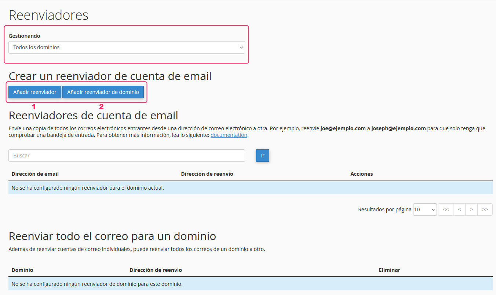Go to next page with > button
The height and width of the screenshot is (295, 496).
tap(471, 210)
